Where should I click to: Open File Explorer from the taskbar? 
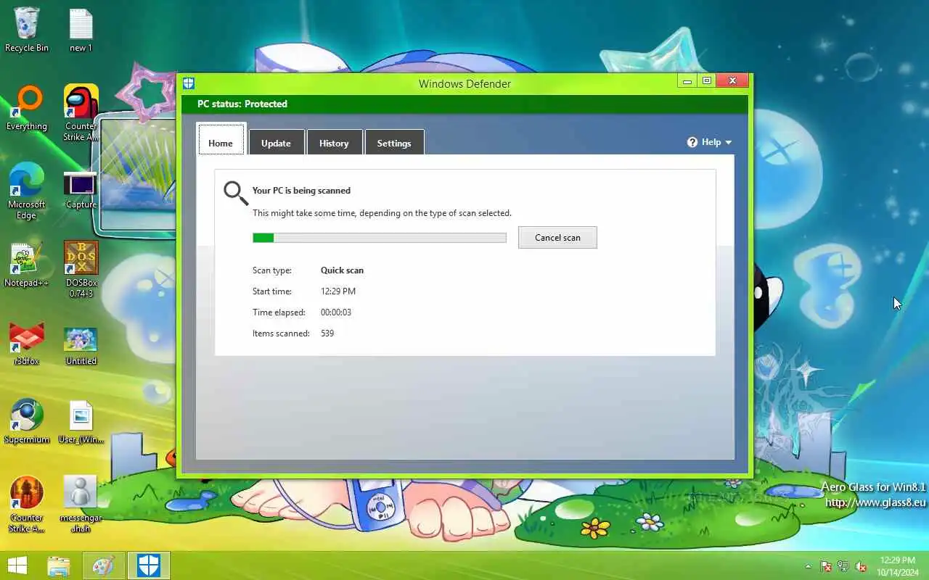point(59,565)
